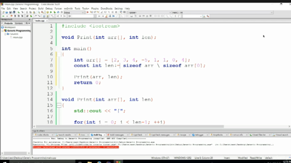
Task: Open the Debug menu
Action: coord(49,9)
